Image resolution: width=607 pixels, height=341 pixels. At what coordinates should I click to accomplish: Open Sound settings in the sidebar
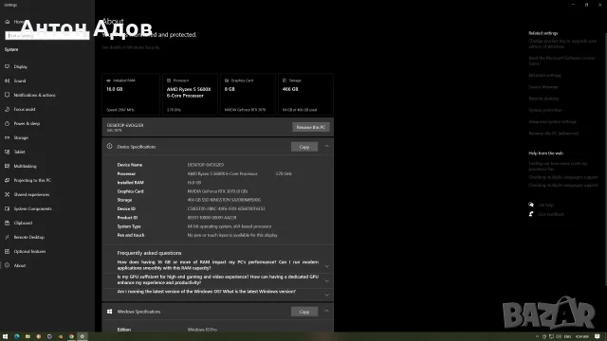[x=20, y=81]
